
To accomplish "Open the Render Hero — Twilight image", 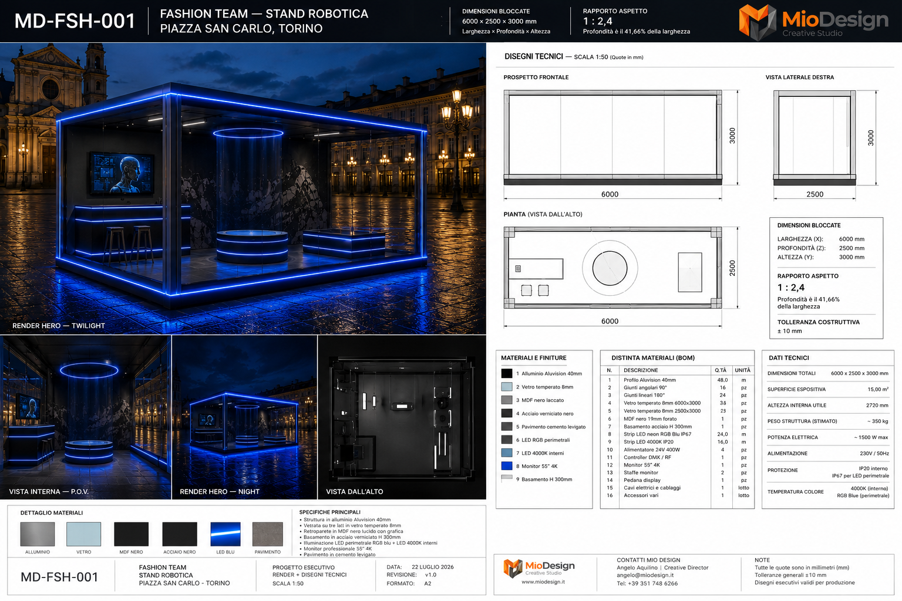I will click(x=243, y=188).
